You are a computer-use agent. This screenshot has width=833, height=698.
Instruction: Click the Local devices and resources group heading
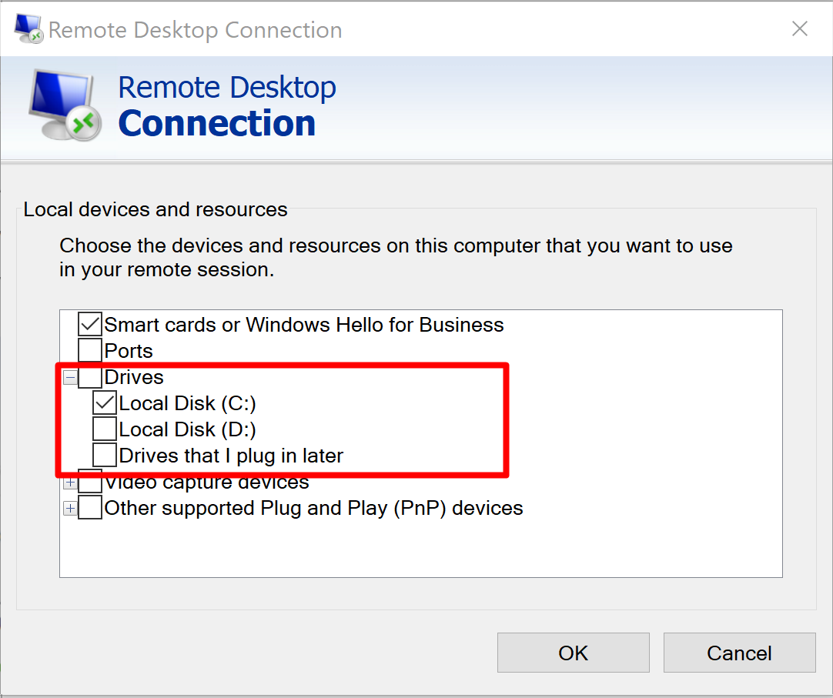tap(155, 209)
